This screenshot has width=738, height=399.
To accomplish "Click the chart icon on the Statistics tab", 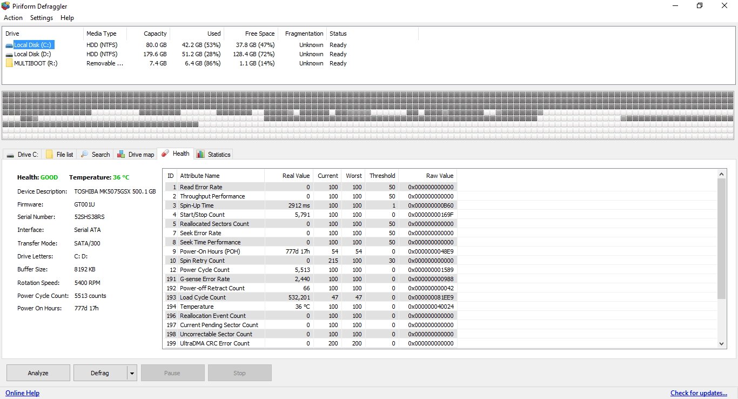I will [x=200, y=154].
